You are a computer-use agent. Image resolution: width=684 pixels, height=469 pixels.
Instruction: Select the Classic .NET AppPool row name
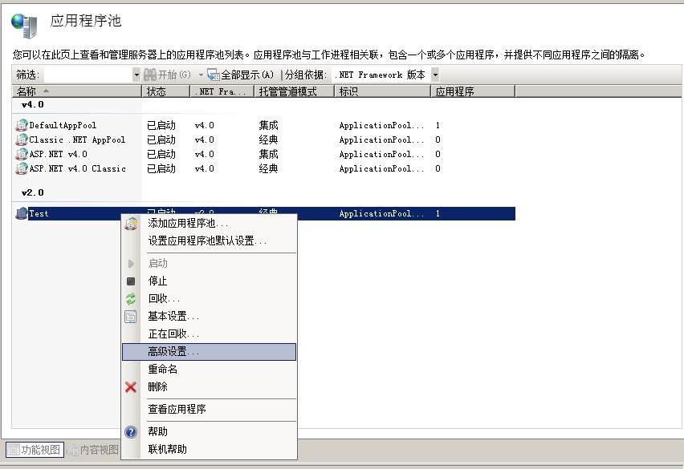tap(77, 139)
